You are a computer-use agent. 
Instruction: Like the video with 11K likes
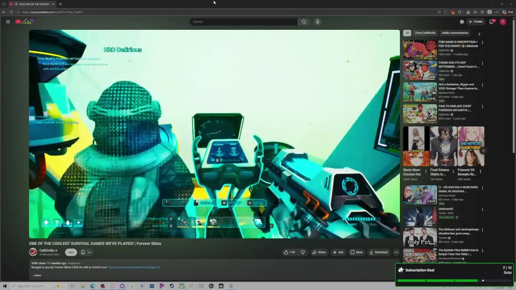tap(289, 252)
